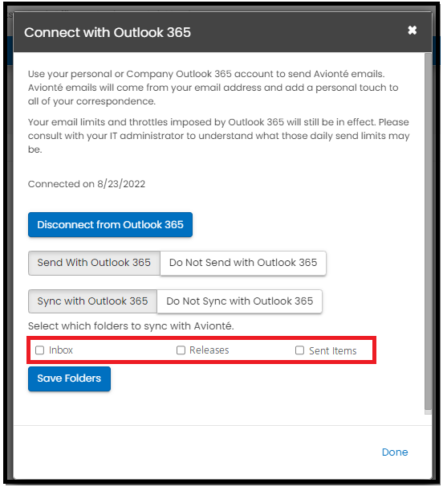This screenshot has width=443, height=491.
Task: Tick the Releases folder checkbox
Action: click(x=181, y=350)
